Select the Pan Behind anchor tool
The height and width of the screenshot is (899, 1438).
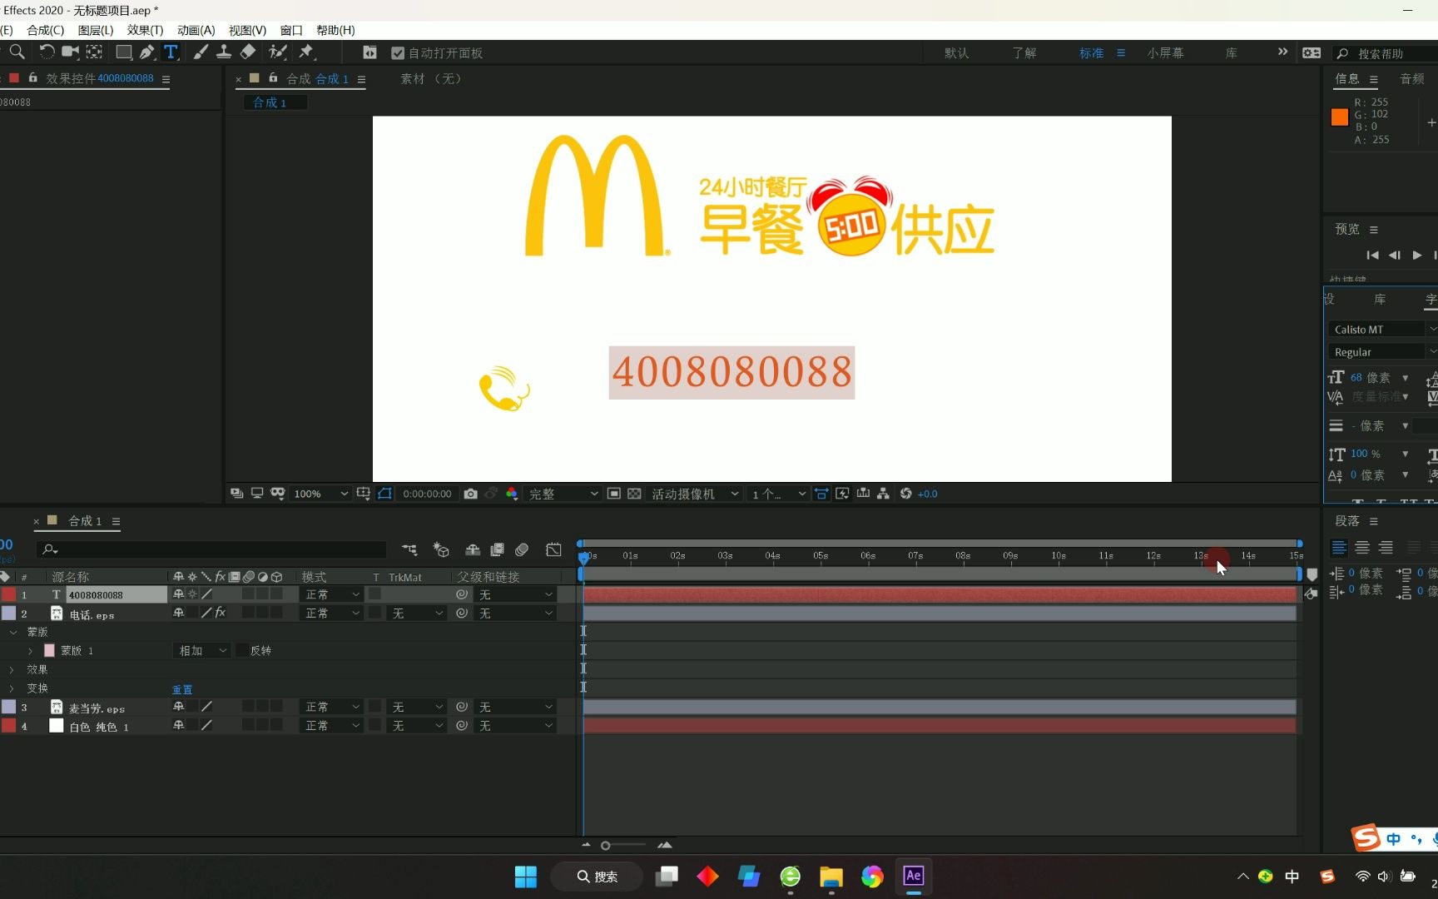(95, 52)
